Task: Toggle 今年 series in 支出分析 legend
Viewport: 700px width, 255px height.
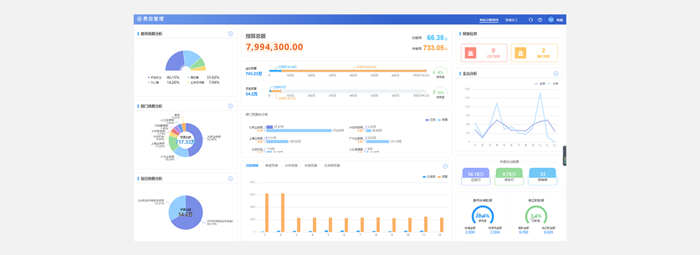Action: pyautogui.click(x=552, y=84)
